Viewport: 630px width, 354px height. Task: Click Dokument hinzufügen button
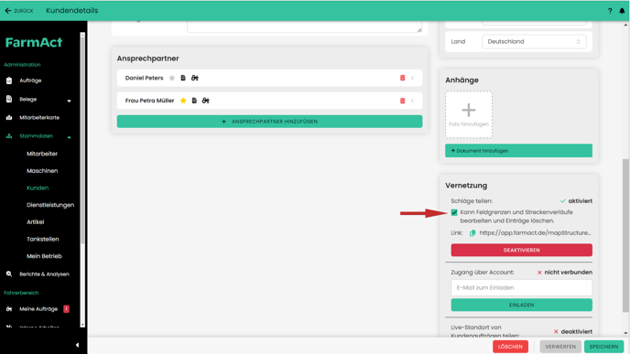point(518,151)
